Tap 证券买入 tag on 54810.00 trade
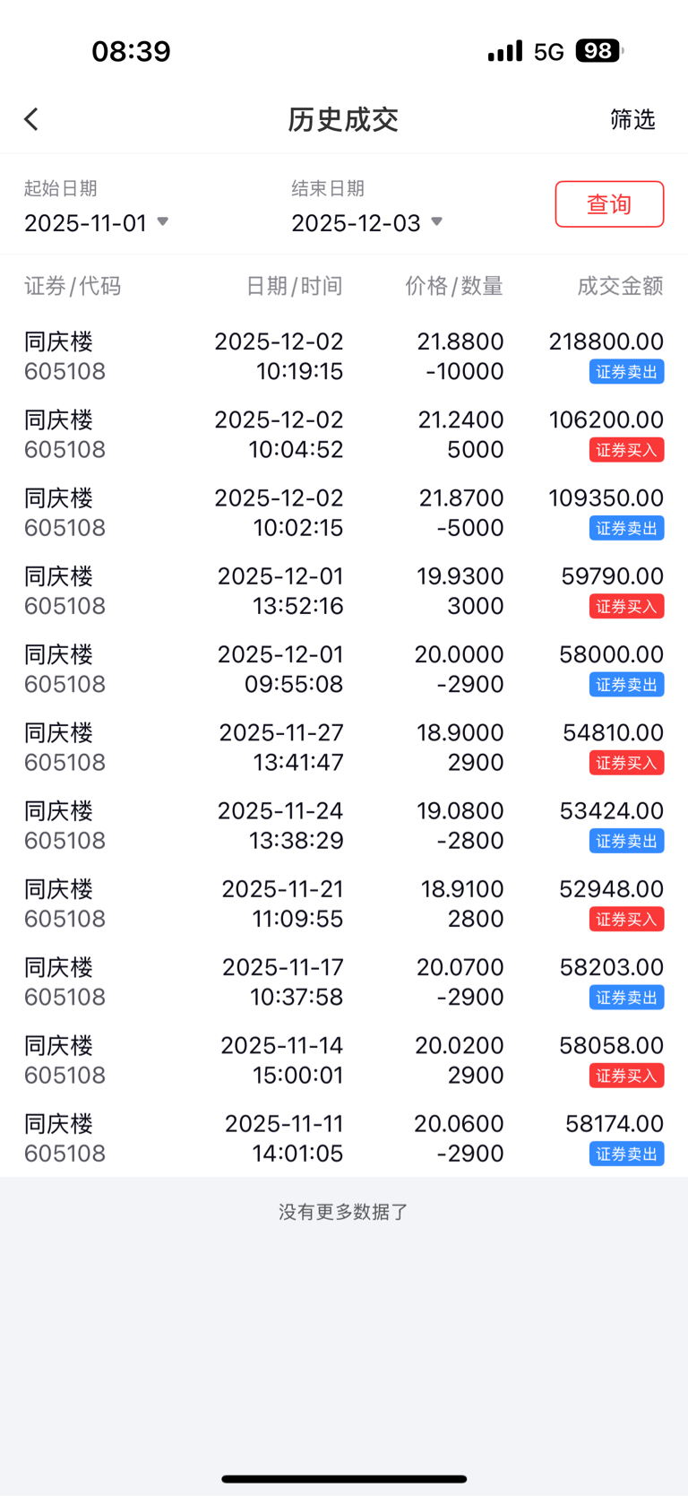688x1496 pixels. tap(626, 763)
